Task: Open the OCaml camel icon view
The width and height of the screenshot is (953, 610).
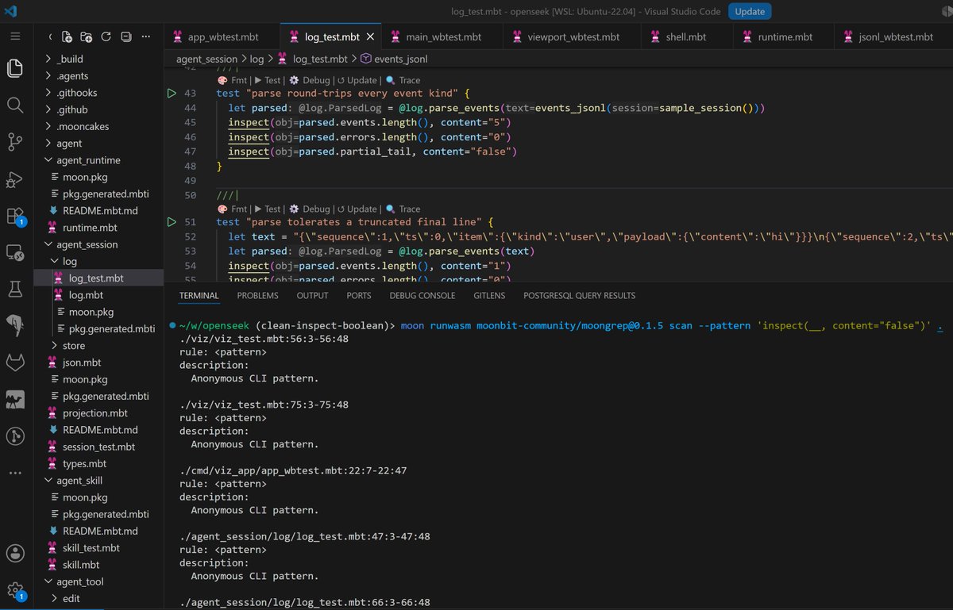Action: click(14, 399)
